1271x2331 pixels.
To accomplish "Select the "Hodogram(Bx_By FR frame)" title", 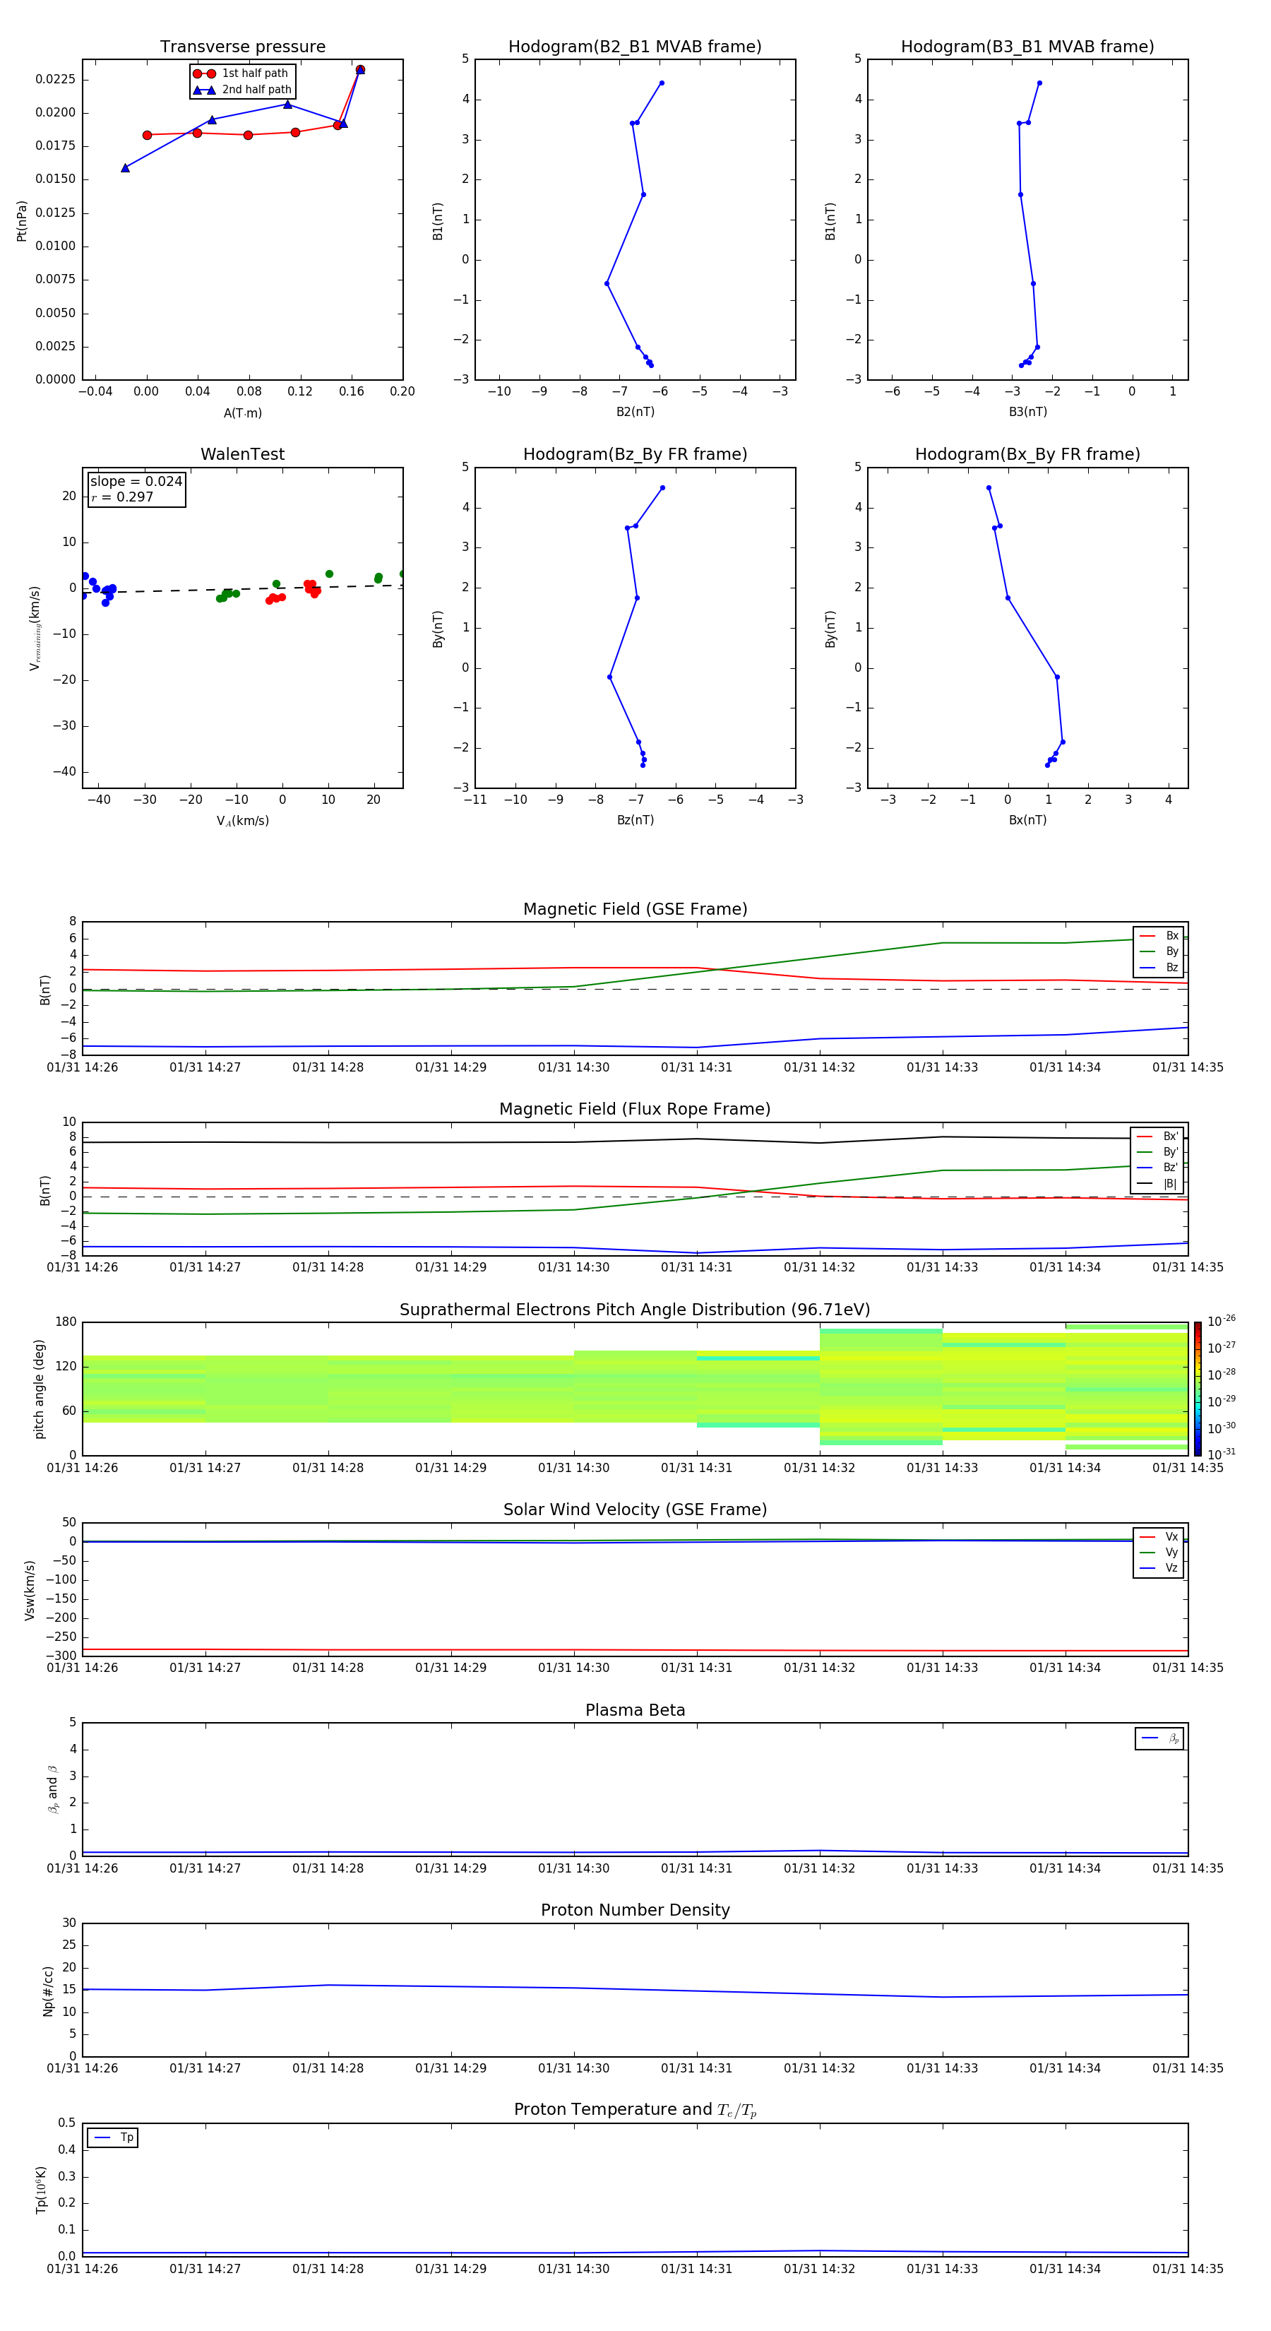I will pos(1027,454).
